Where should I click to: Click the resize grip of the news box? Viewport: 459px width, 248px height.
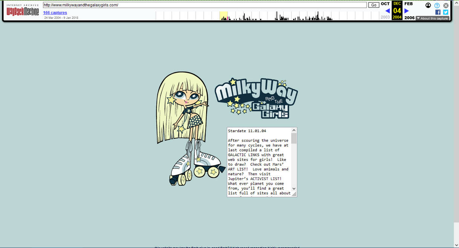(294, 194)
